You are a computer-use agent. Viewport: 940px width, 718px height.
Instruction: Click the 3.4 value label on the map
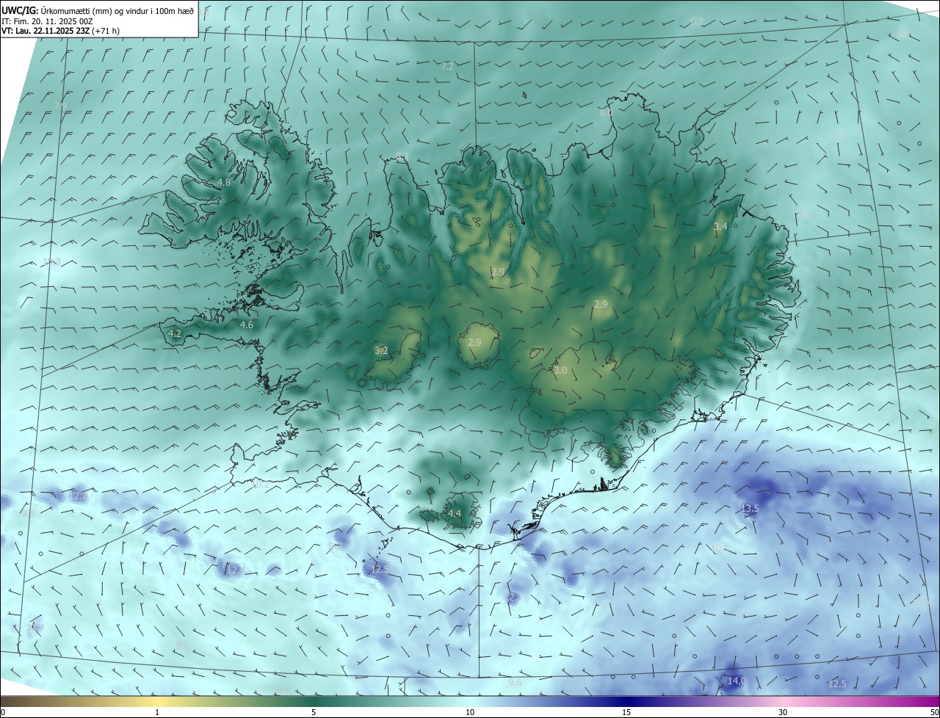pos(720,227)
